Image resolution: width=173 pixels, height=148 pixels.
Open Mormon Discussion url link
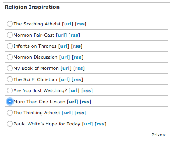click(x=65, y=57)
